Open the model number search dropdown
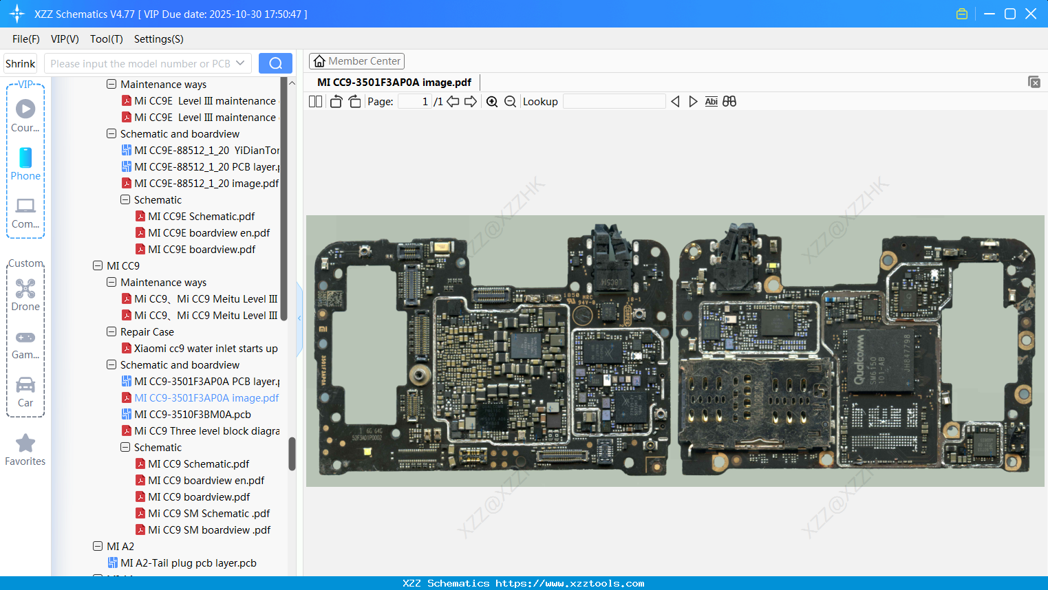1048x590 pixels. [240, 63]
